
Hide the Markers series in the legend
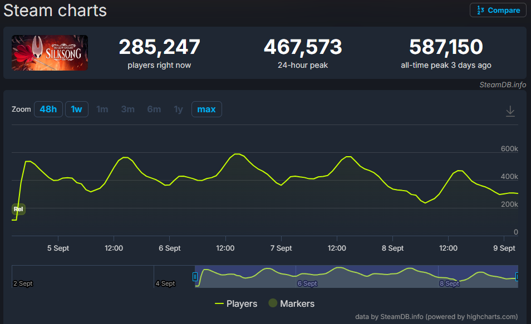point(291,303)
